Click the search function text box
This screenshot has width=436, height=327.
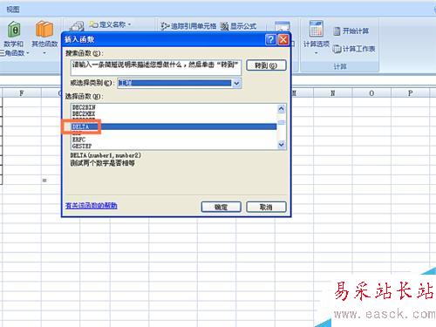(x=156, y=67)
